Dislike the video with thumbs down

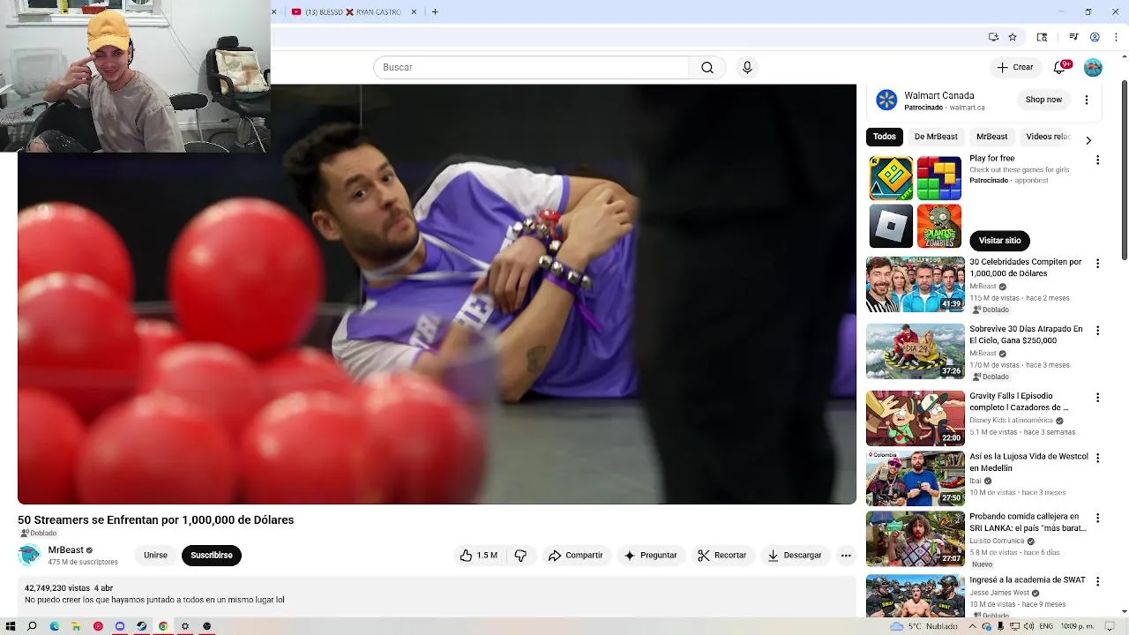pos(520,556)
